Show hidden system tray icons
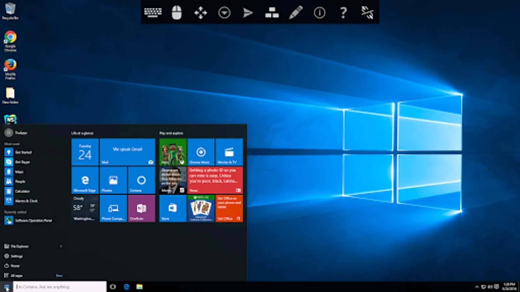 pos(477,287)
